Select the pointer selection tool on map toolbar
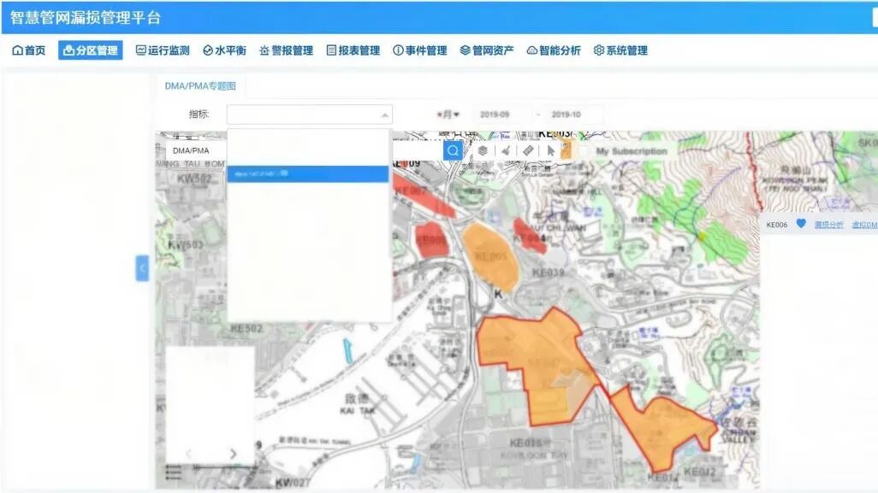This screenshot has width=878, height=493. (551, 149)
